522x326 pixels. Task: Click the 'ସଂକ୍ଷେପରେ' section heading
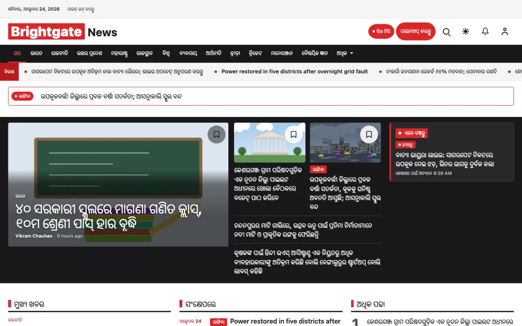click(x=201, y=304)
